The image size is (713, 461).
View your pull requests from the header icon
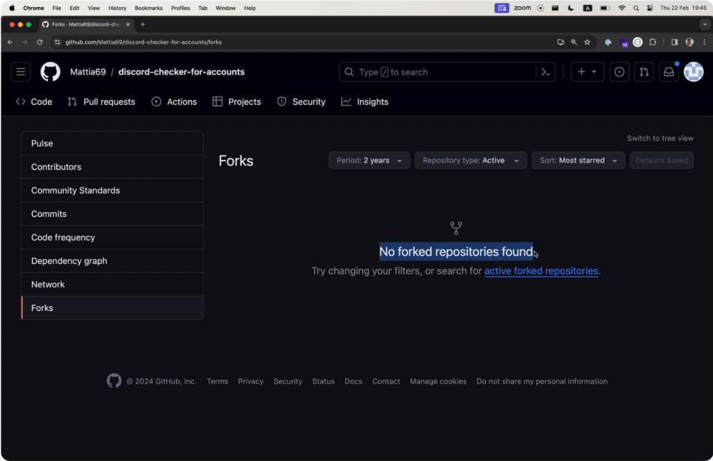point(644,72)
